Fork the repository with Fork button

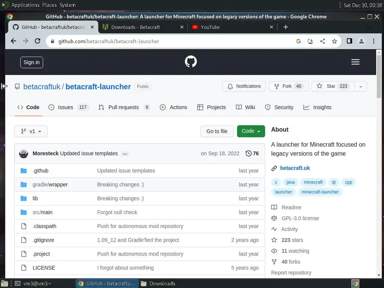pos(288,86)
